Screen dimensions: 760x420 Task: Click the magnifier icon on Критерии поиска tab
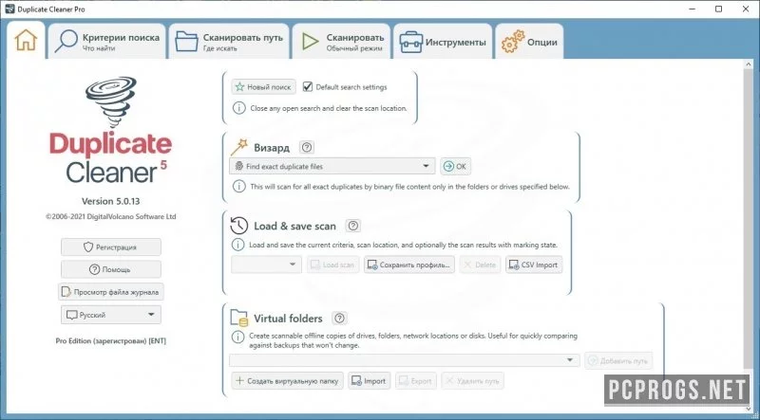click(66, 41)
